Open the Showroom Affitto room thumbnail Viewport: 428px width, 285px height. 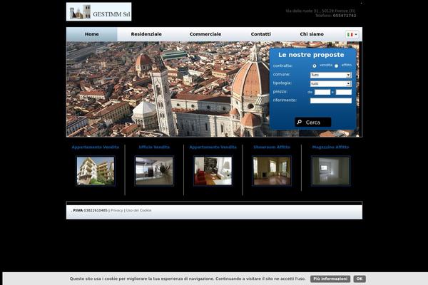tap(272, 171)
